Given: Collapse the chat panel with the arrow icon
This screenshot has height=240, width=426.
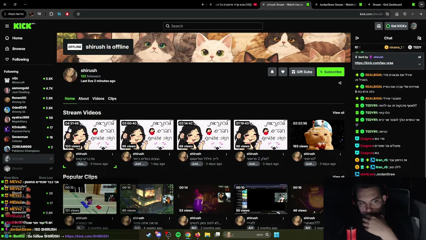Looking at the screenshot, I should (357, 38).
